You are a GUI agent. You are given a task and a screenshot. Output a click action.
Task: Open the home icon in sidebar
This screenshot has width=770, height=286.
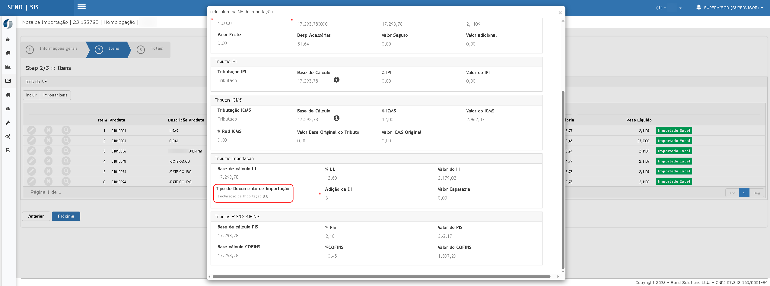(x=8, y=39)
